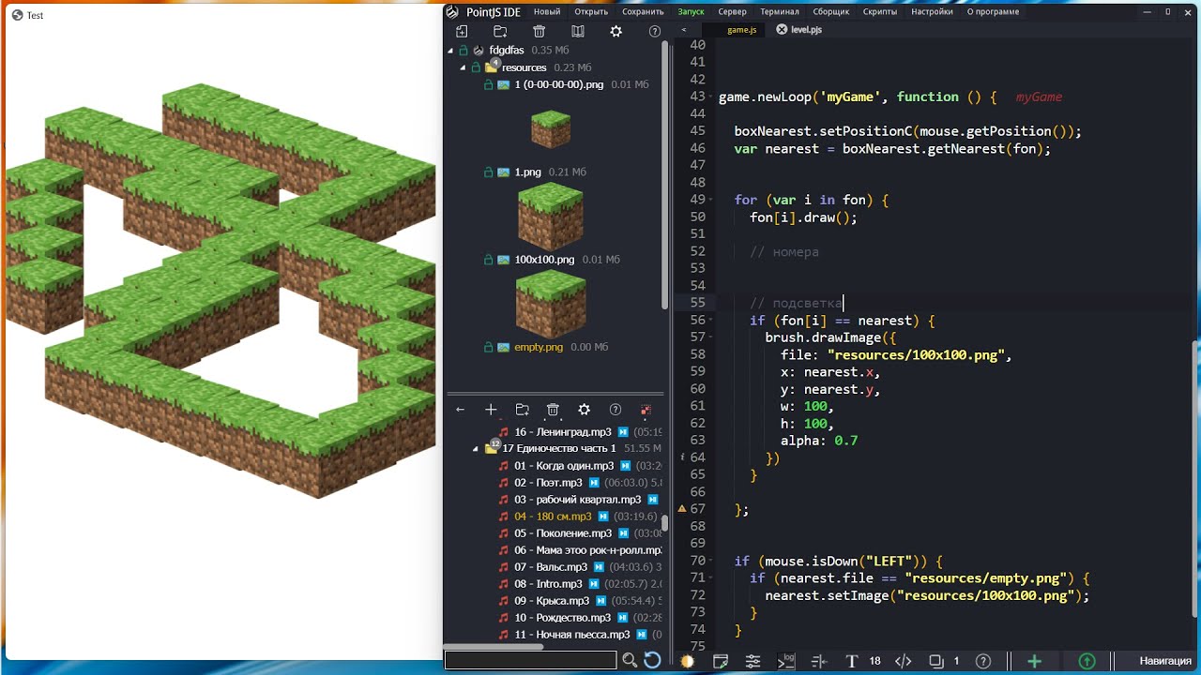The width and height of the screenshot is (1201, 675).
Task: Open the Новый menu
Action: pos(547,12)
